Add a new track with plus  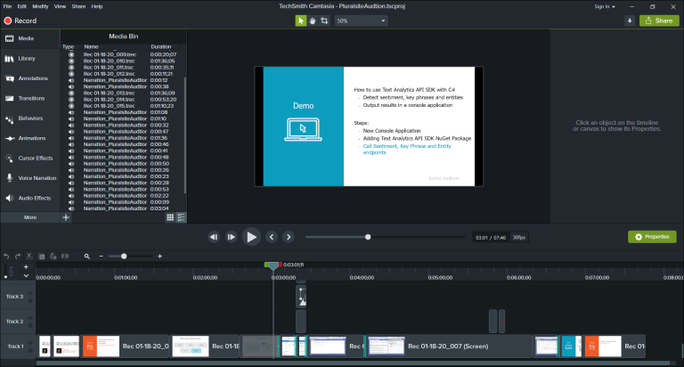pyautogui.click(x=26, y=267)
